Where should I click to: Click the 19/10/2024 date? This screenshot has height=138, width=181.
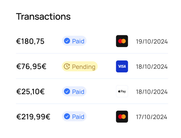[152, 41]
